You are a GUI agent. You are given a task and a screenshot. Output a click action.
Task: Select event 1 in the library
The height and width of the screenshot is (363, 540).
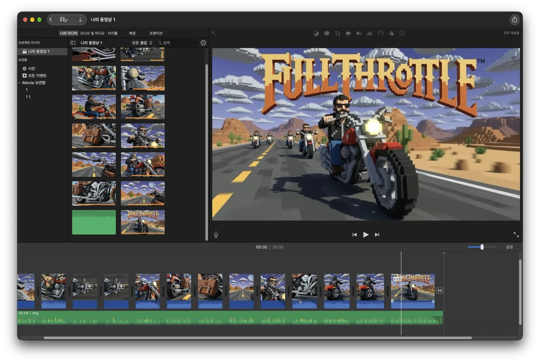pyautogui.click(x=27, y=90)
